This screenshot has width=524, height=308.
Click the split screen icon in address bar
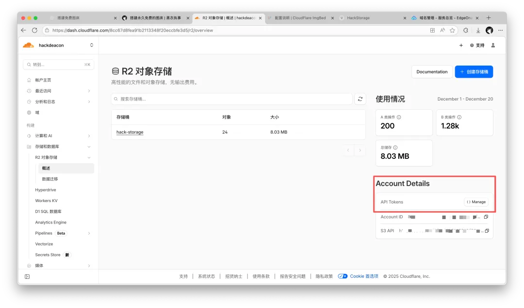coord(432,31)
